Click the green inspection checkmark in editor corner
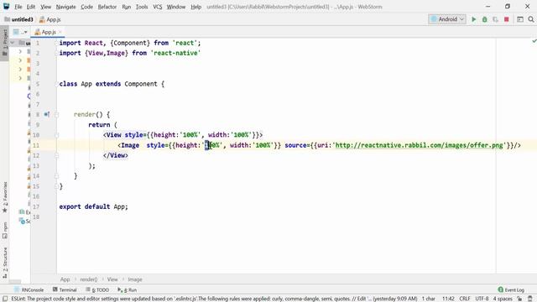The image size is (537, 302). 534,41
